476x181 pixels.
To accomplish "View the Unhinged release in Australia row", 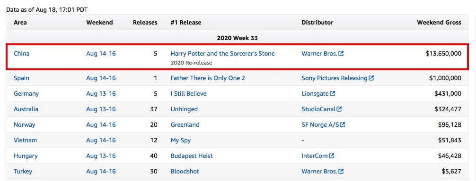I will coord(184,109).
